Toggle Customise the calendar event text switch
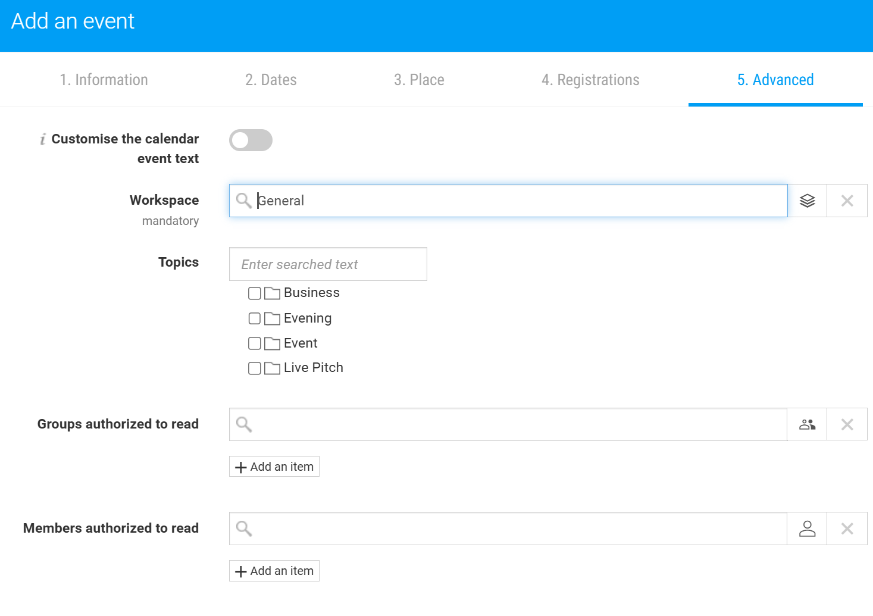The width and height of the screenshot is (873, 616). [251, 140]
